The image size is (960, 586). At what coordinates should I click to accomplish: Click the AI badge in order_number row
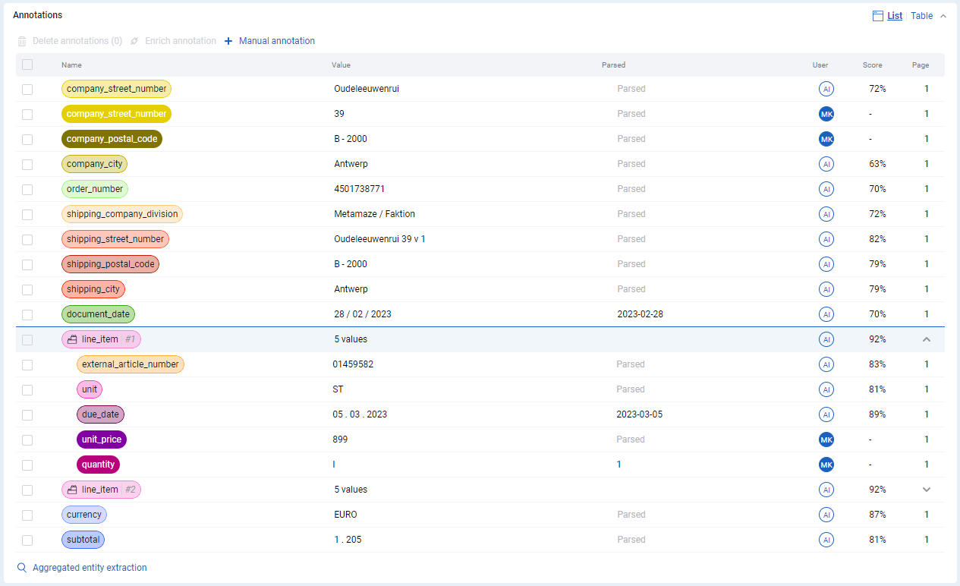click(x=826, y=189)
